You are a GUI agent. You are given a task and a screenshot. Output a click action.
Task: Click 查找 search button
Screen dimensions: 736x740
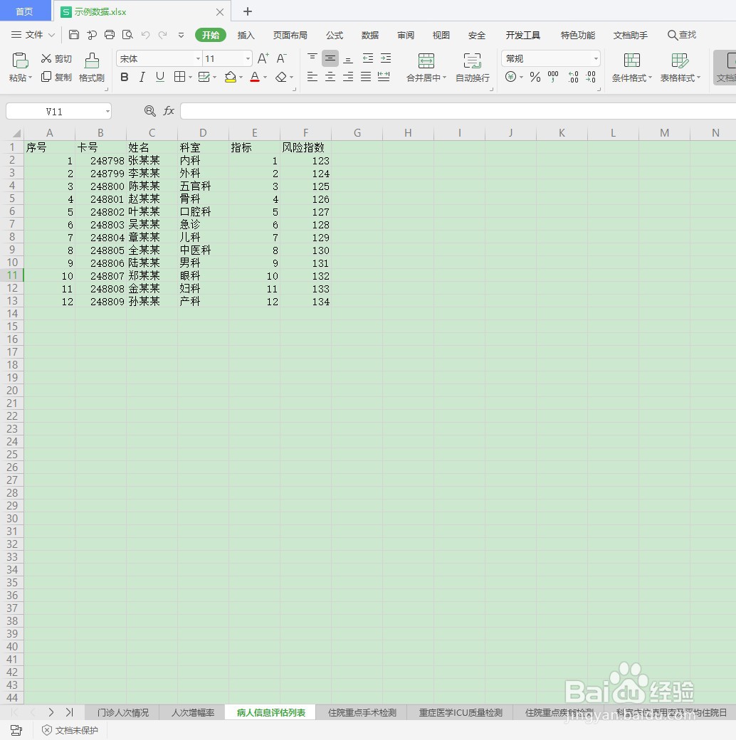tap(682, 35)
